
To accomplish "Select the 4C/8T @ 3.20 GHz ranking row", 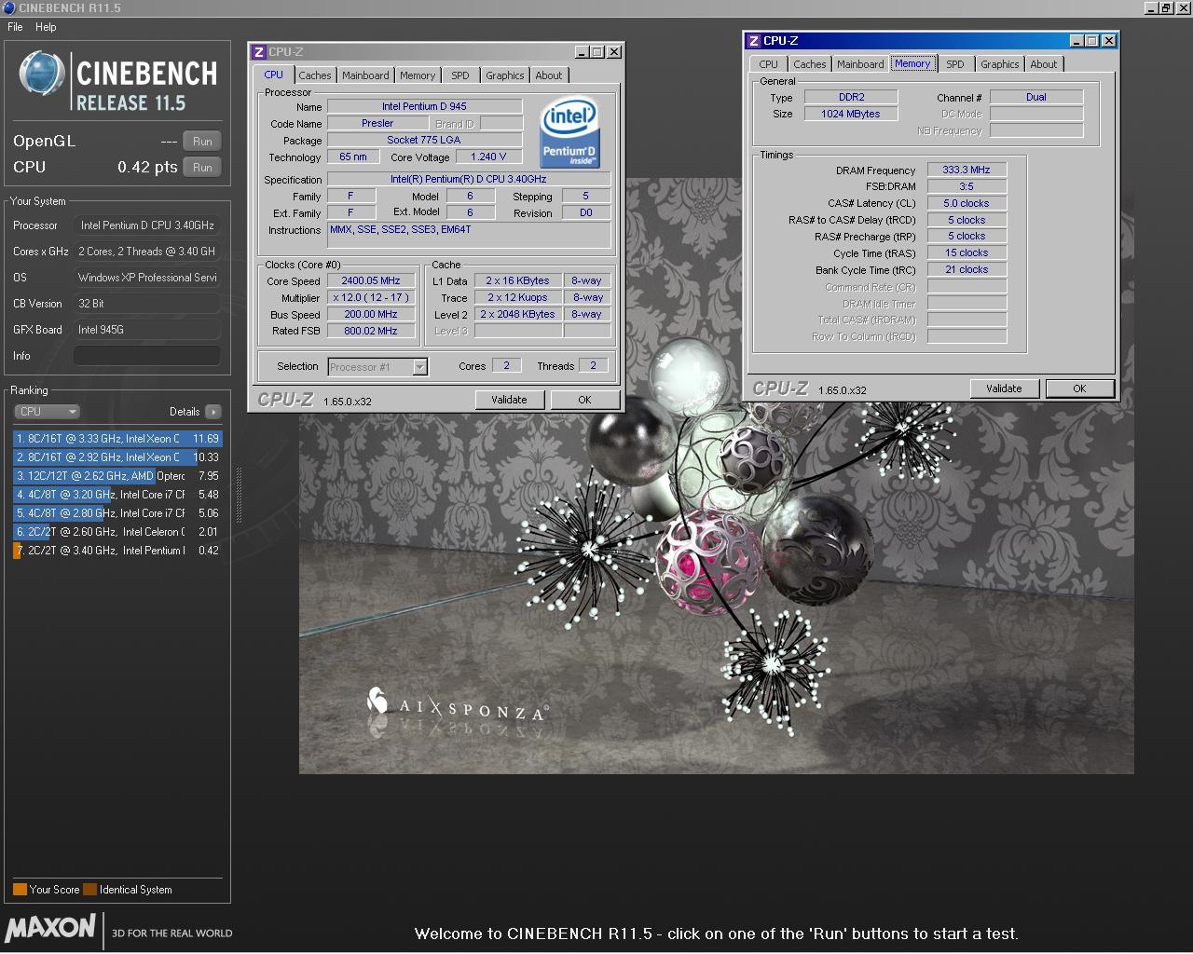I will click(117, 495).
